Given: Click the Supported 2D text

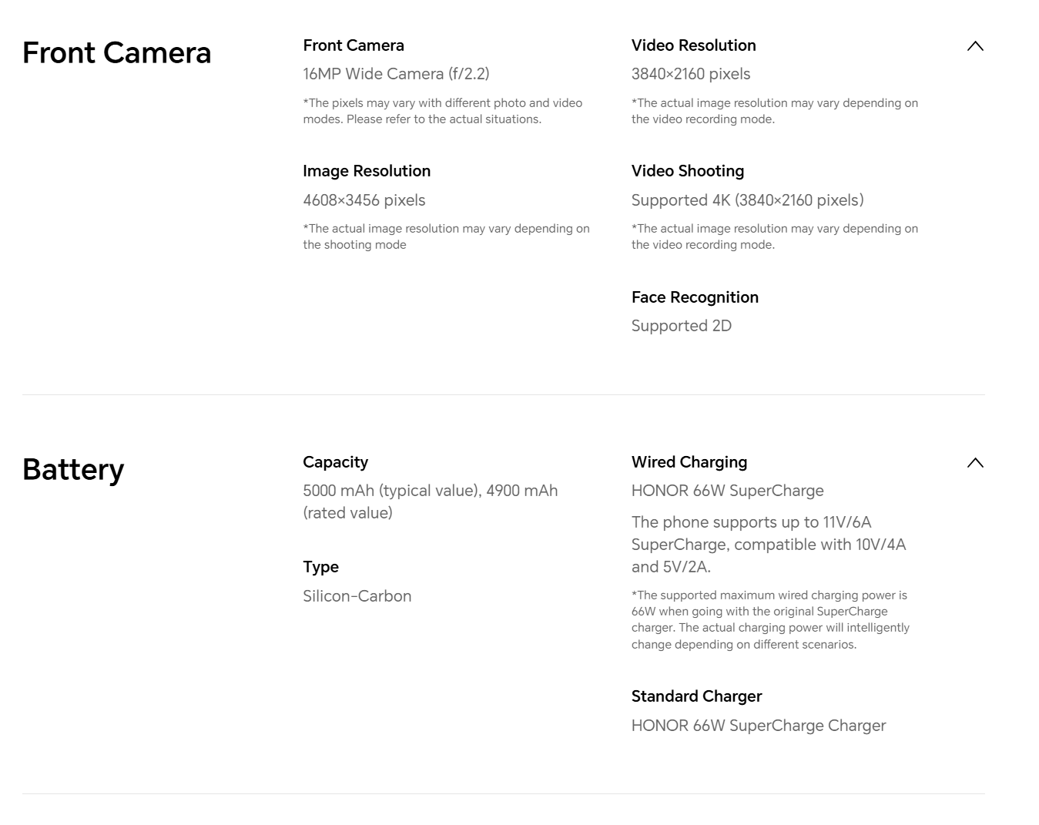Looking at the screenshot, I should pyautogui.click(x=681, y=326).
